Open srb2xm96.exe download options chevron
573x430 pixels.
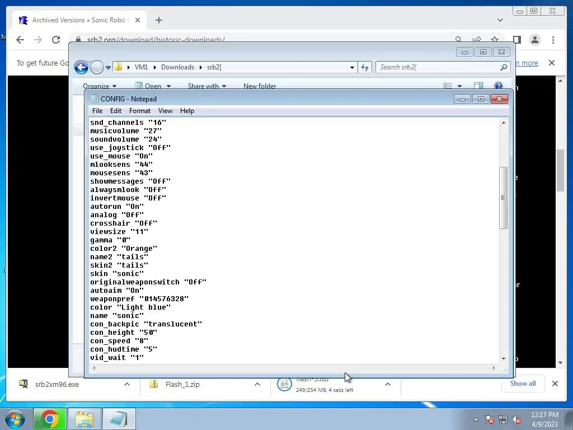[x=127, y=384]
